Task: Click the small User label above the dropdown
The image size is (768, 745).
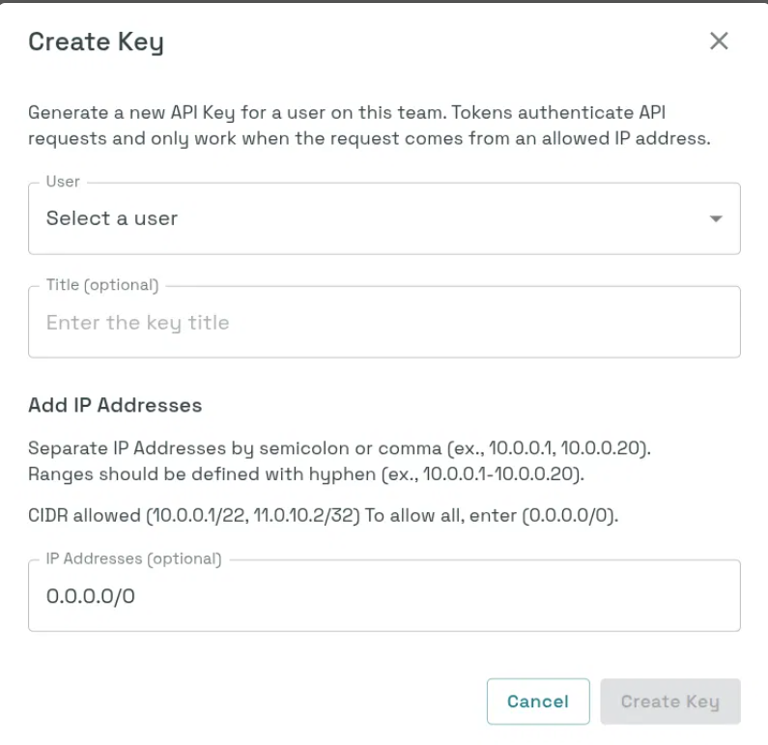Action: [63, 182]
